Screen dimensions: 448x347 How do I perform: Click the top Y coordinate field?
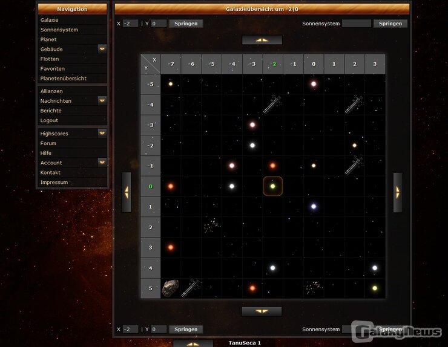pyautogui.click(x=159, y=24)
